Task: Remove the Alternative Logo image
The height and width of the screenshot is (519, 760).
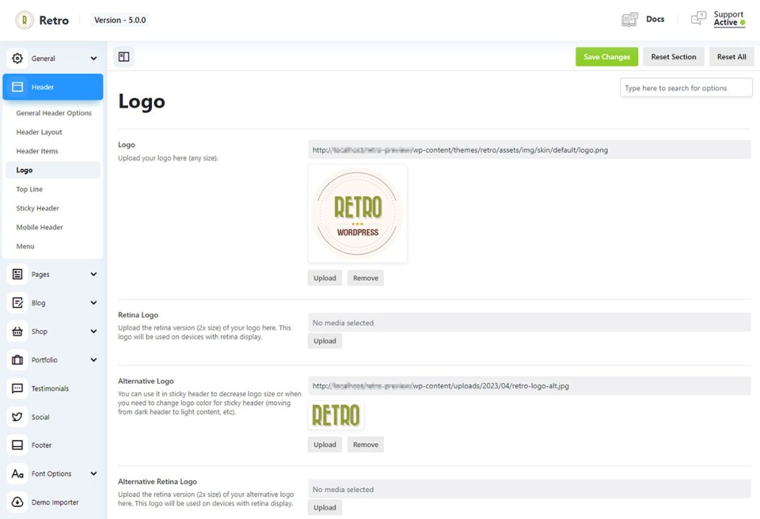Action: point(366,444)
